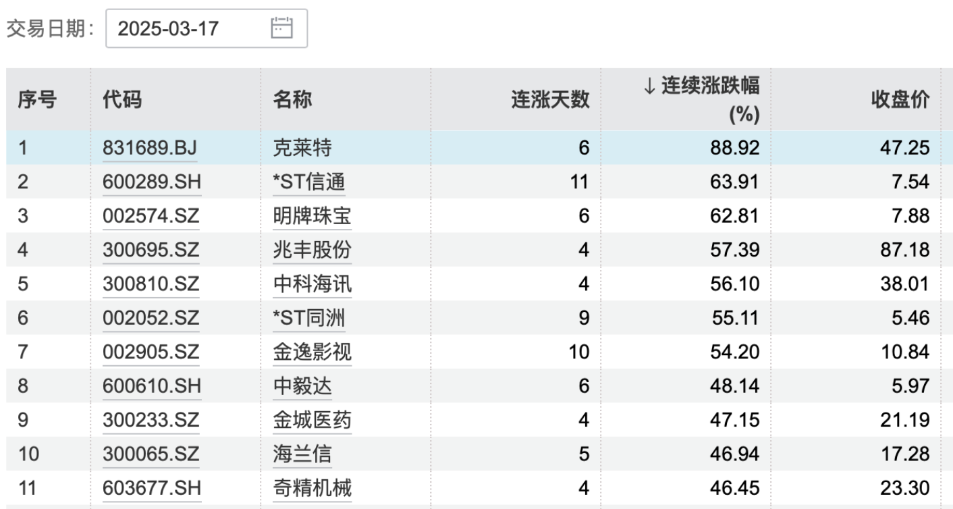Select closing price 38.01

coord(905,284)
